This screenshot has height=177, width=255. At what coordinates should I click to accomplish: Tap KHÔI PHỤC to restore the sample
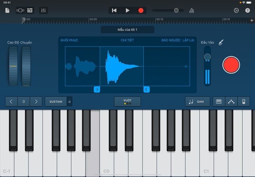tap(69, 40)
